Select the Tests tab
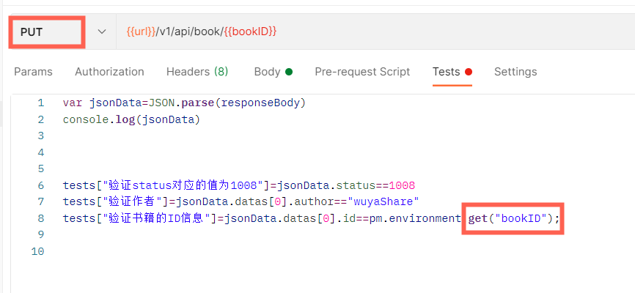The width and height of the screenshot is (635, 293). pyautogui.click(x=446, y=72)
